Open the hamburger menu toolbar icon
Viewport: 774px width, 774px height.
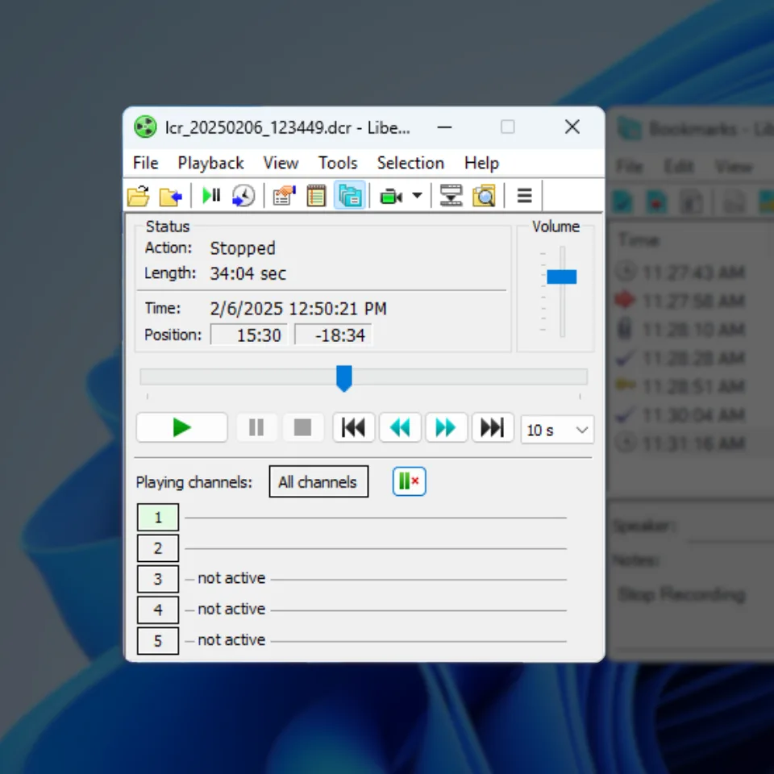[x=524, y=195]
